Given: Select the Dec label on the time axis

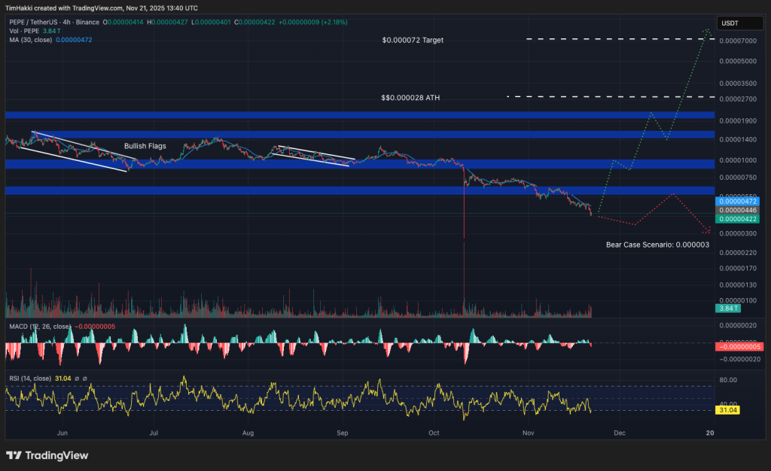Looking at the screenshot, I should pos(620,433).
